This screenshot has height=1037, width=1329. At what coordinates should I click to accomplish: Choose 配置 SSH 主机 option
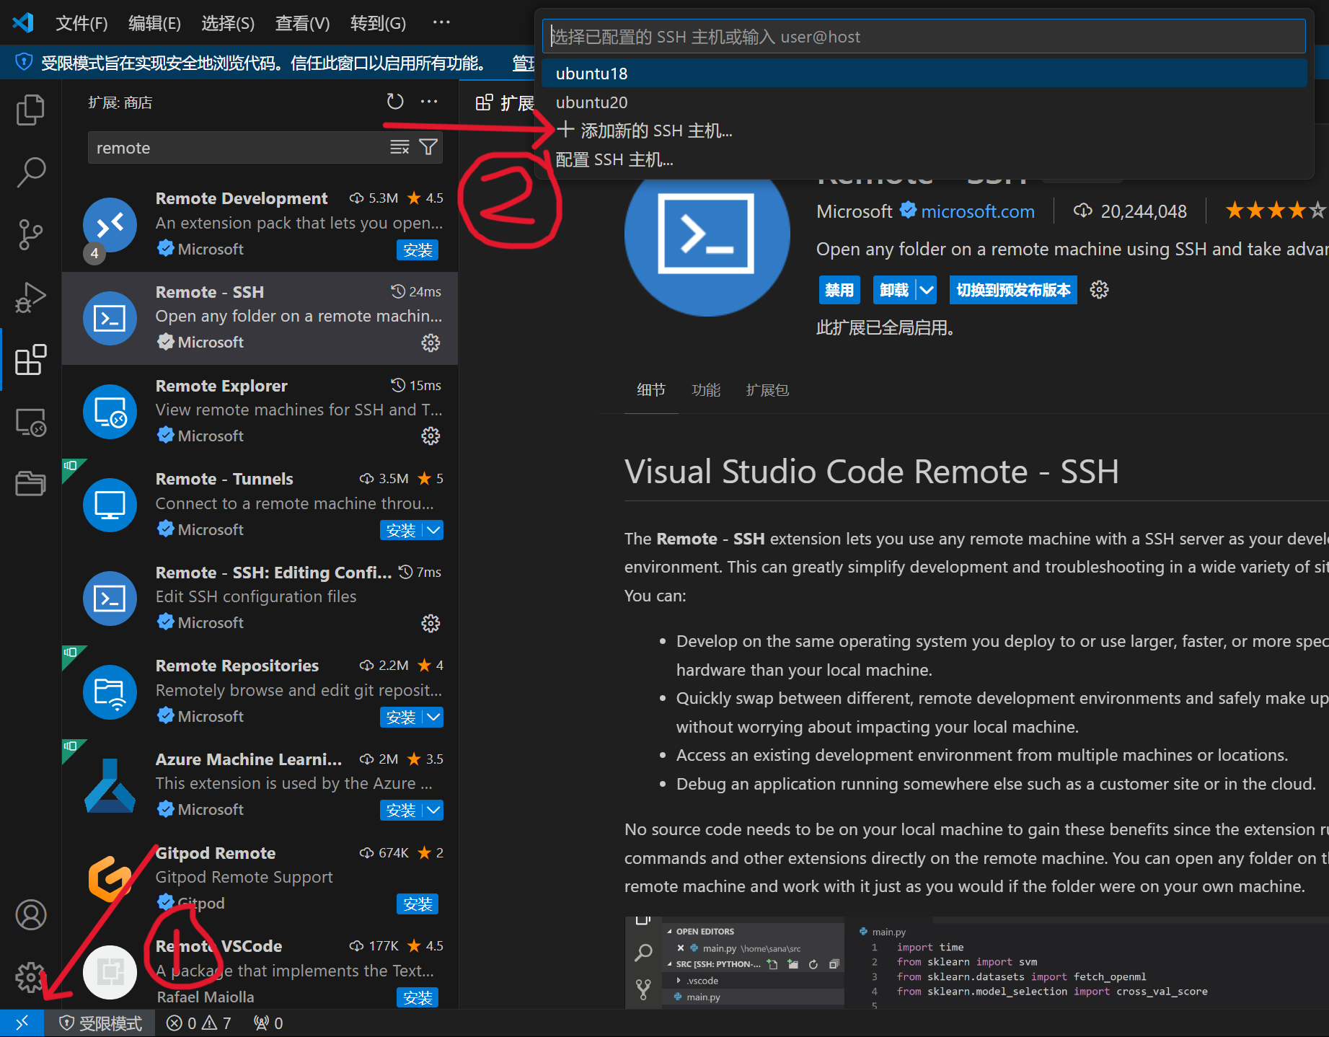coord(924,159)
